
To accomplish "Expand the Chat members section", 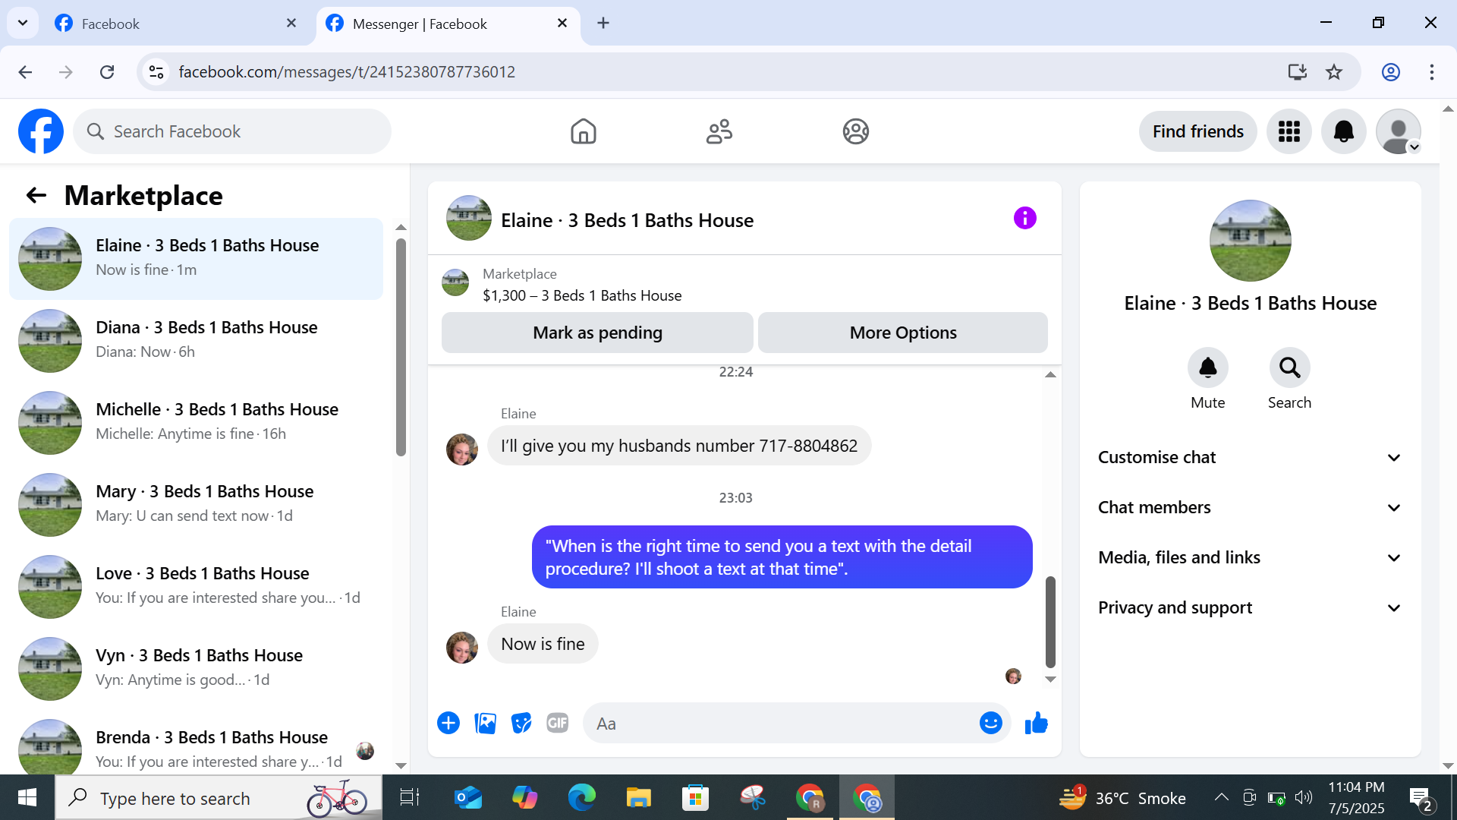I will coord(1250,507).
